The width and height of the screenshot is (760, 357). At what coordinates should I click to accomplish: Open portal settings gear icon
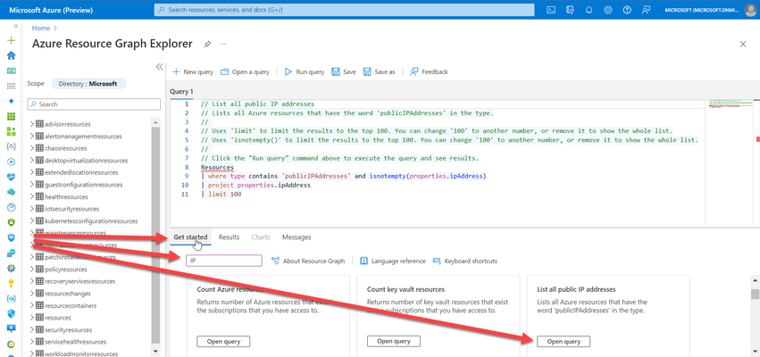(608, 10)
